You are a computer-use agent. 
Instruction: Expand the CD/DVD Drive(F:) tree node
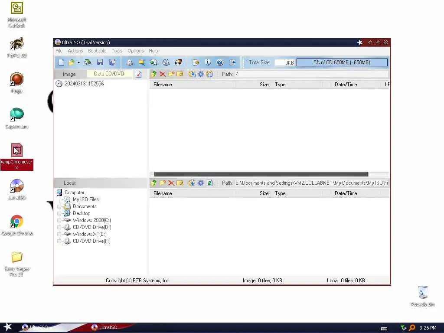[x=59, y=241]
